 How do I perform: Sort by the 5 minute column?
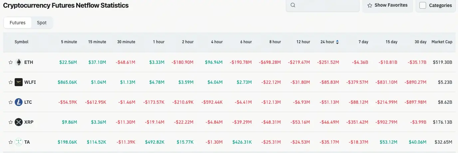pos(69,42)
